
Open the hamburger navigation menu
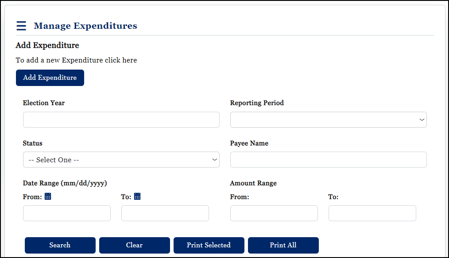(21, 26)
